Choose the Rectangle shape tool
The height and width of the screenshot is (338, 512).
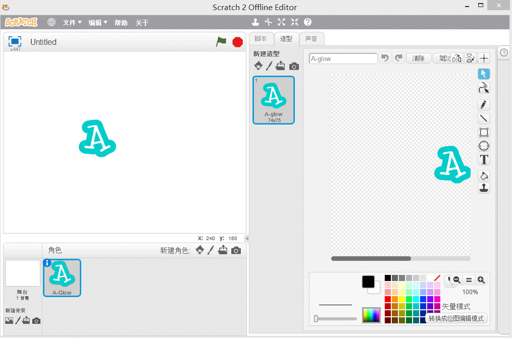pos(484,132)
